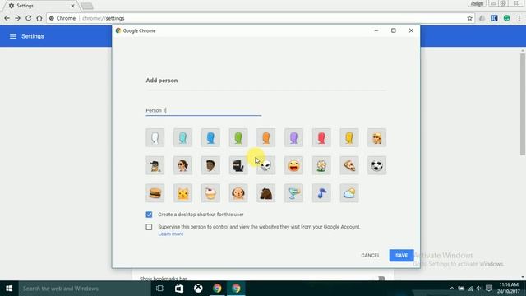The width and height of the screenshot is (526, 296).
Task: Choose the pizza slice avatar
Action: click(x=348, y=165)
